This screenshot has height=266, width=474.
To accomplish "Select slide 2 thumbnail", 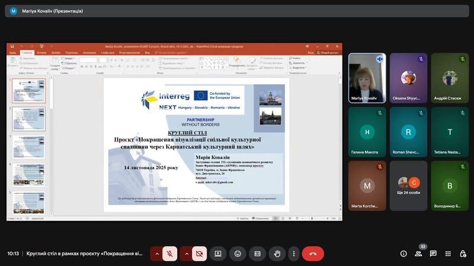I will 29,119.
